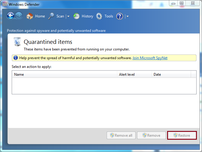Click the magnifying glass Scan icon
This screenshot has height=152, width=202.
(x=51, y=16)
